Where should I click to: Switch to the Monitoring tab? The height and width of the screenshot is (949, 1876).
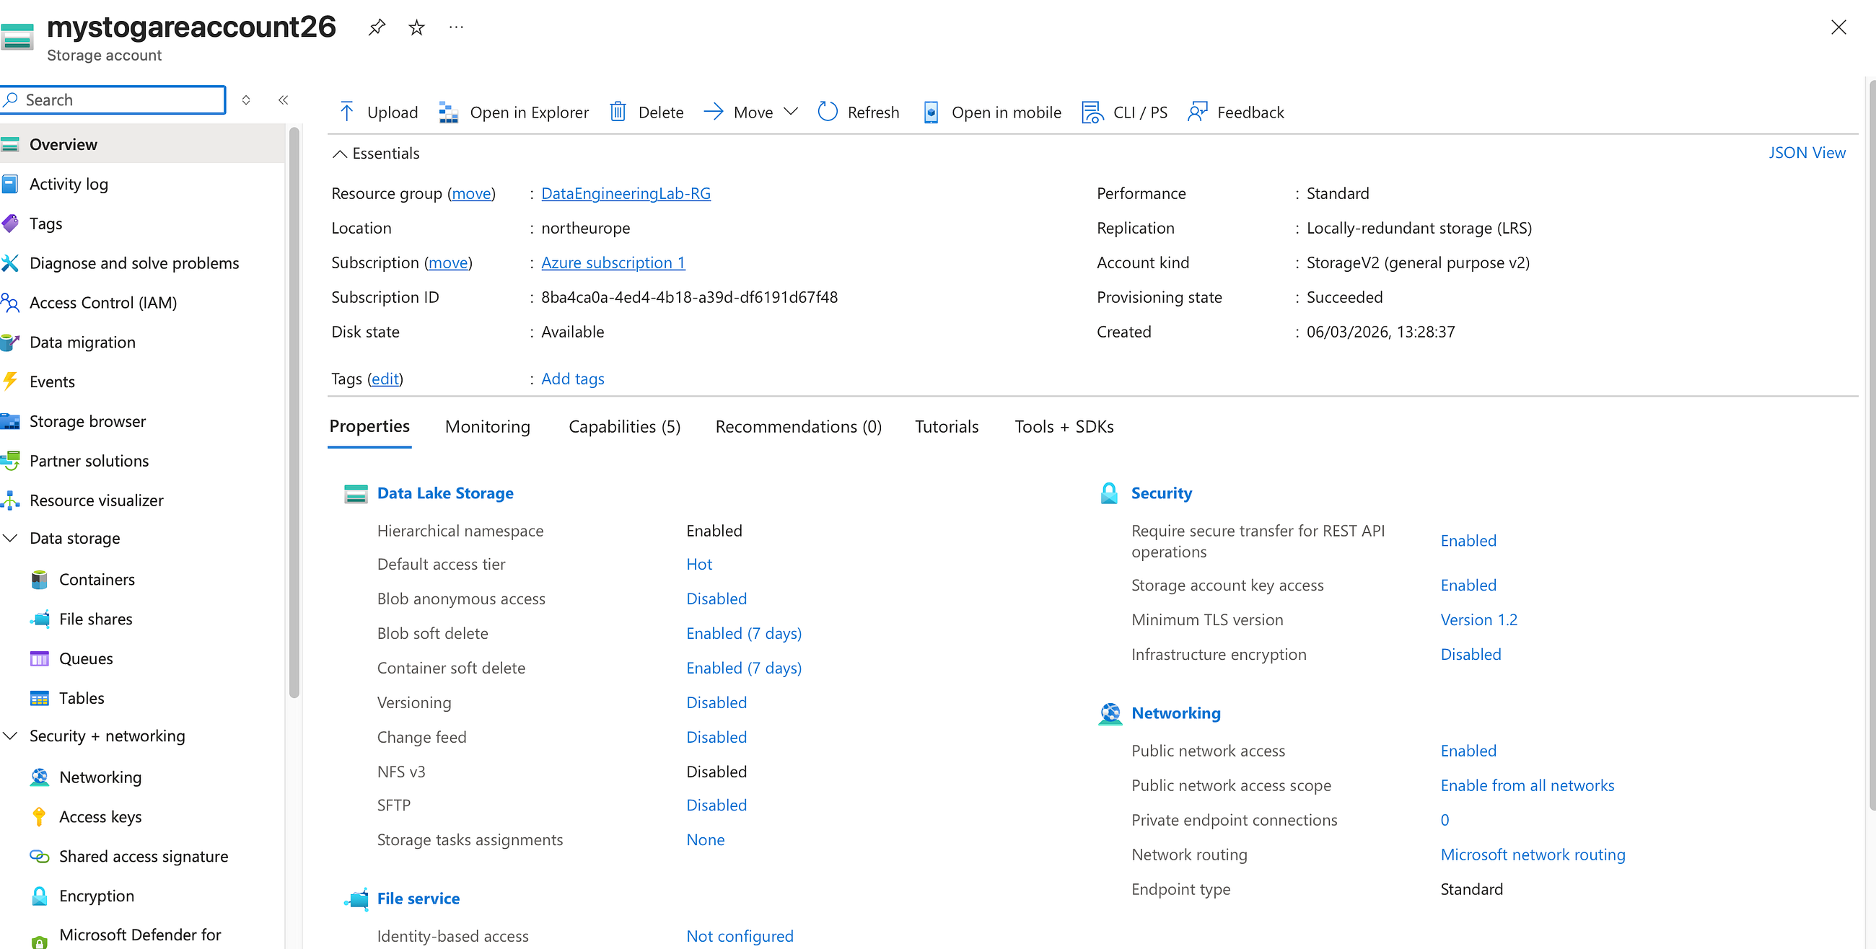487,426
